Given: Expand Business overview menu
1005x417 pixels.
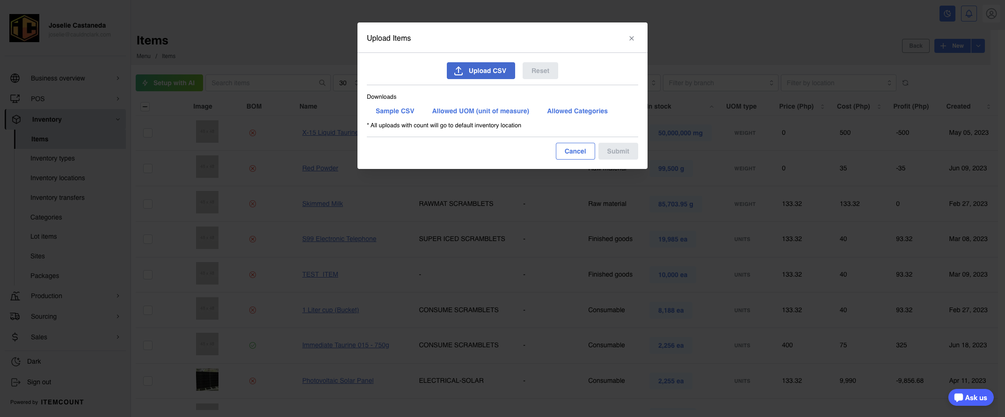Looking at the screenshot, I should [65, 78].
